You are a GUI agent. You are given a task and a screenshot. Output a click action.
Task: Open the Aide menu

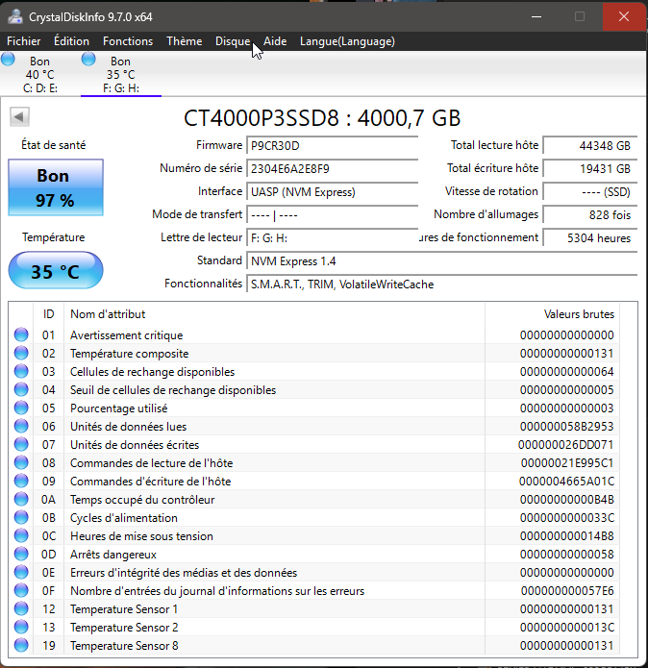275,41
